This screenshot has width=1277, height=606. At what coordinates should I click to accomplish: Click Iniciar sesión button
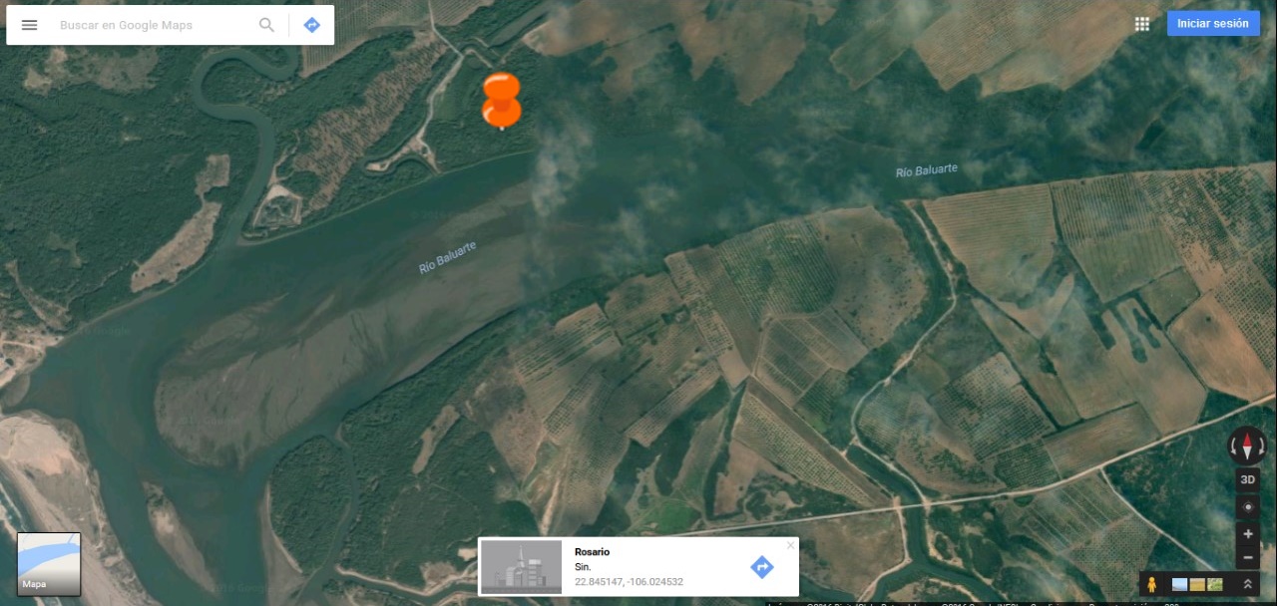coord(1213,24)
